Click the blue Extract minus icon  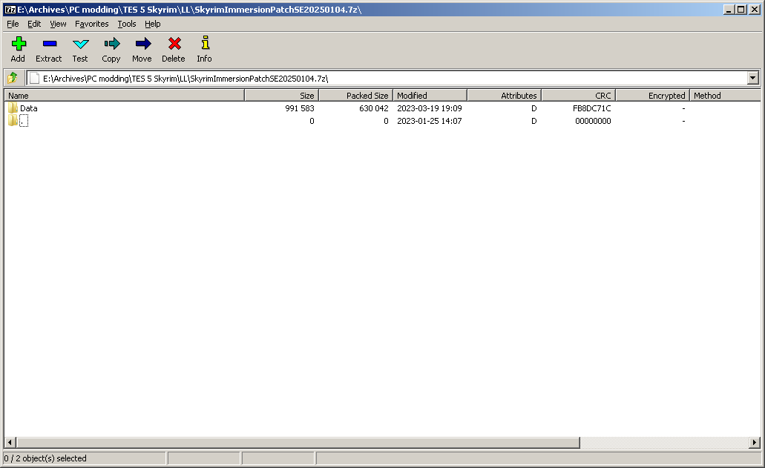(49, 44)
